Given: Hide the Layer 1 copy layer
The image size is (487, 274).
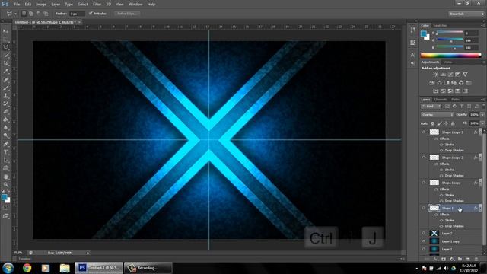Looking at the screenshot, I should click(424, 241).
